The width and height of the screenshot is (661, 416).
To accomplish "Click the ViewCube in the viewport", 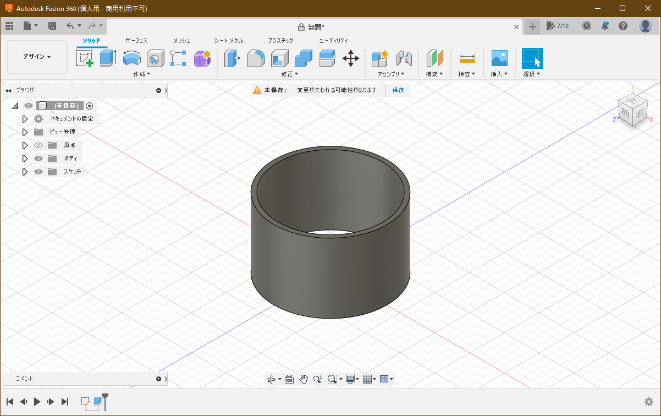I will pyautogui.click(x=632, y=110).
